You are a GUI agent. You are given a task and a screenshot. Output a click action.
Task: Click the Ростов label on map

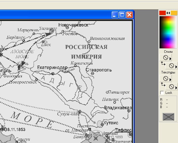click(70, 34)
